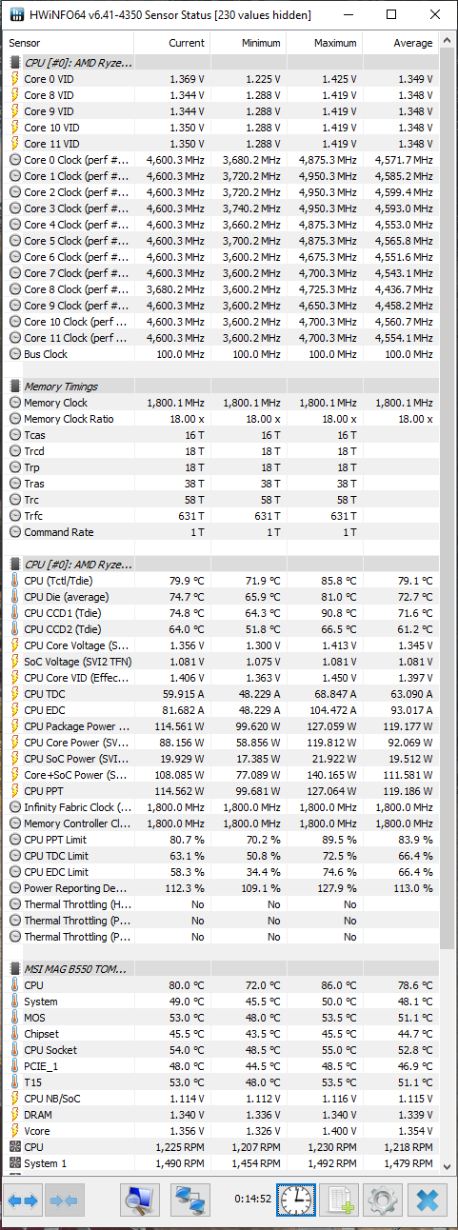The width and height of the screenshot is (458, 1230).
Task: Click the Sensor column header
Action: click(x=69, y=43)
